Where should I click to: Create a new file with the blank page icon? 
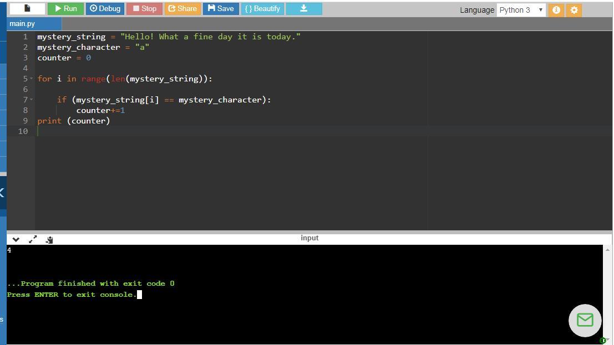pyautogui.click(x=27, y=9)
